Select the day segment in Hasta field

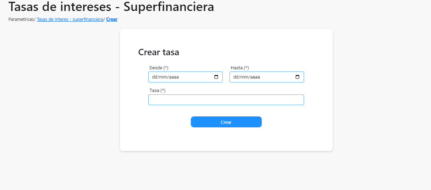(236, 77)
